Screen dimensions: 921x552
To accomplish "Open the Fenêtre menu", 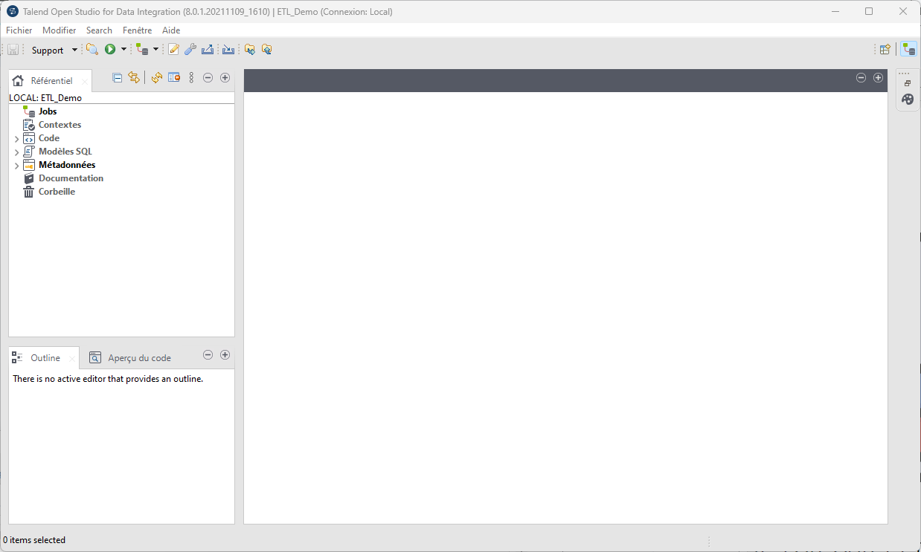I will [137, 30].
